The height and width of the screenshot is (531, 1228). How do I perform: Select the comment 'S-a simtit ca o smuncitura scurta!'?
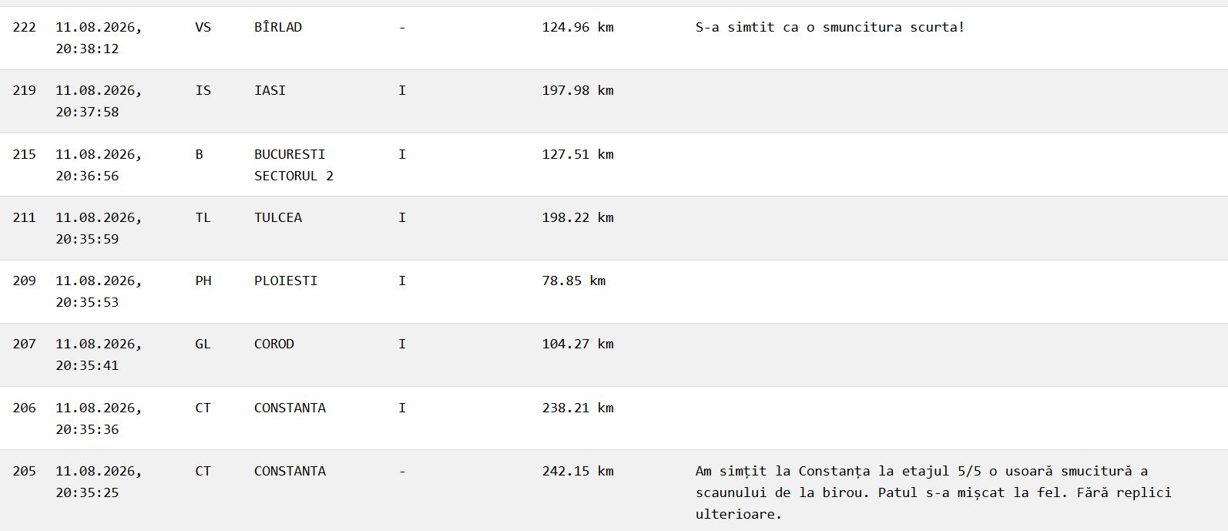tap(830, 27)
